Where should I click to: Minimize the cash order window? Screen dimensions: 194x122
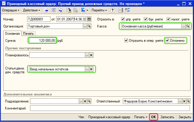click(178, 4)
